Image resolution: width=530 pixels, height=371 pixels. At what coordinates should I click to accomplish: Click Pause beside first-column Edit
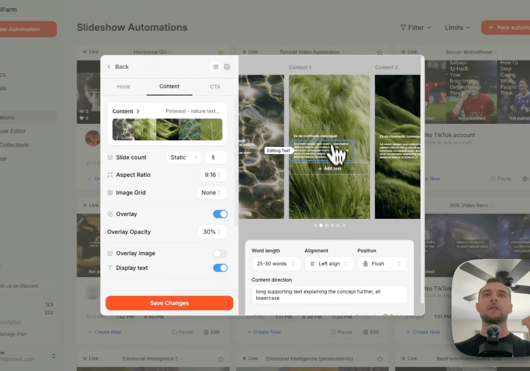182,332
